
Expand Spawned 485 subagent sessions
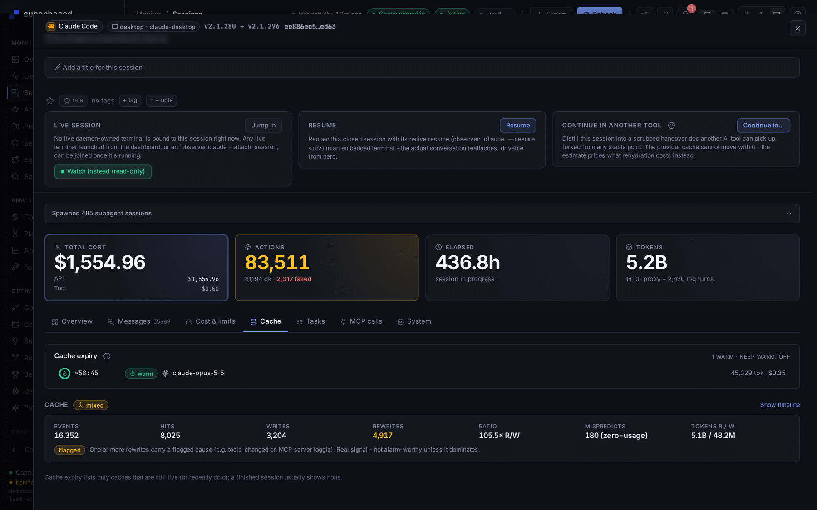click(422, 214)
